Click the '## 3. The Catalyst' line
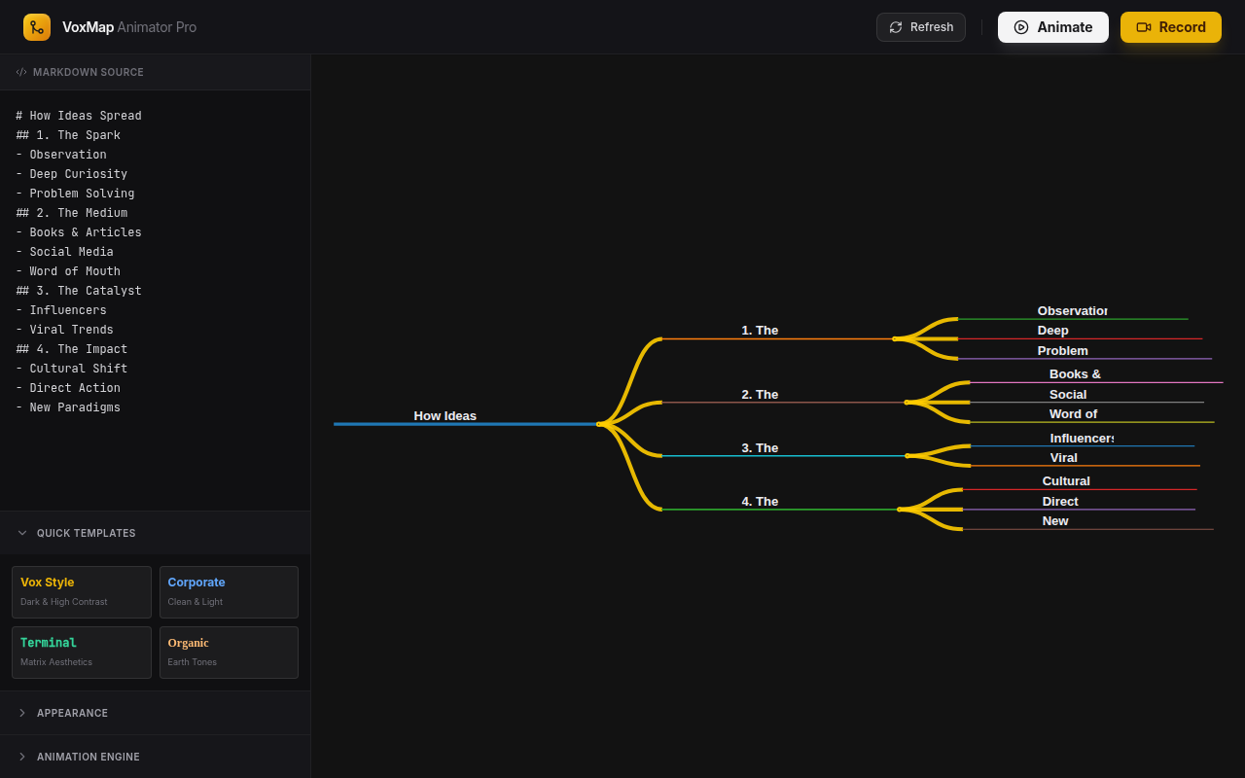This screenshot has width=1245, height=778. 79,291
